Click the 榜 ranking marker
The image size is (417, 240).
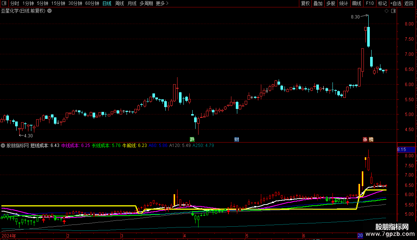pyautogui.click(x=371, y=140)
